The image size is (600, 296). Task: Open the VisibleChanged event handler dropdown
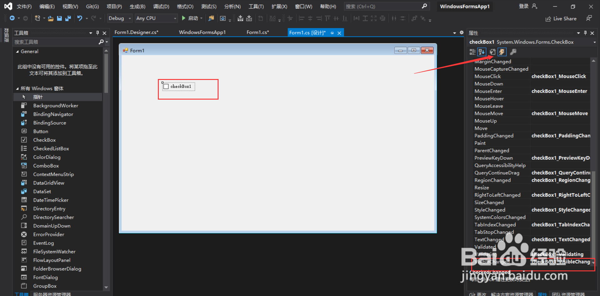coord(593,262)
